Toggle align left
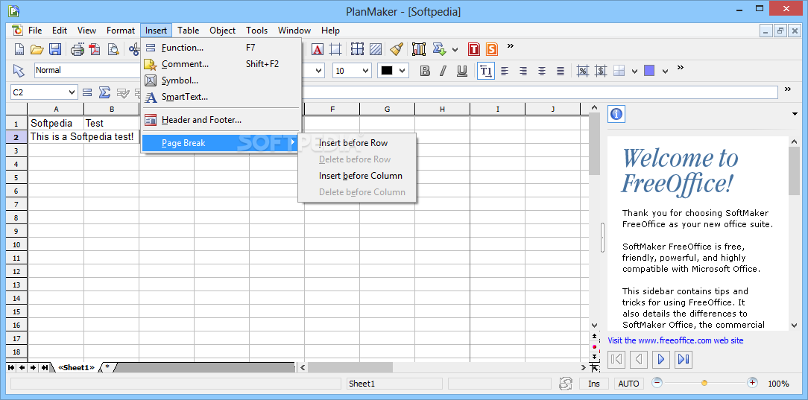 coord(505,71)
